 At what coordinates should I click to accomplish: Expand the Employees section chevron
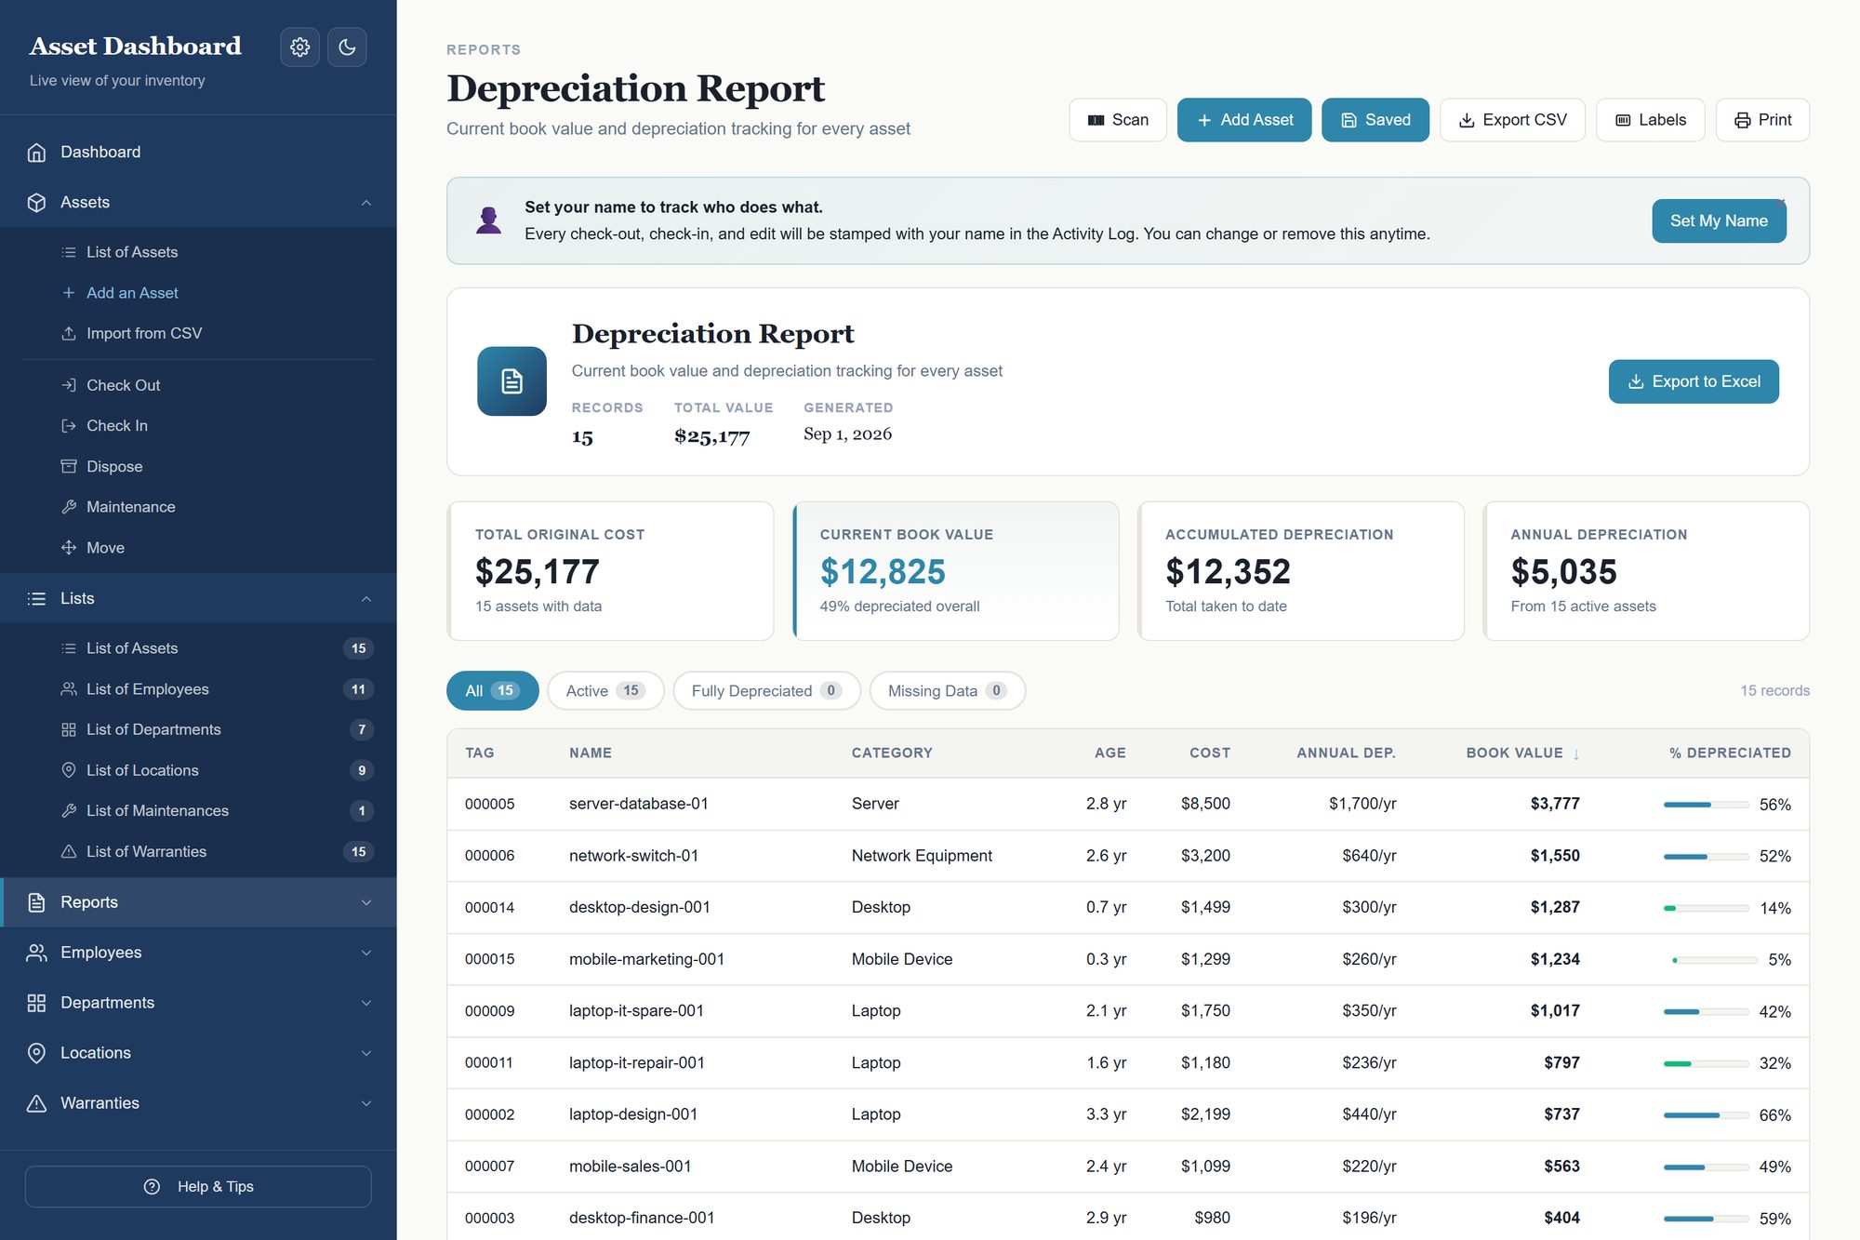(366, 953)
